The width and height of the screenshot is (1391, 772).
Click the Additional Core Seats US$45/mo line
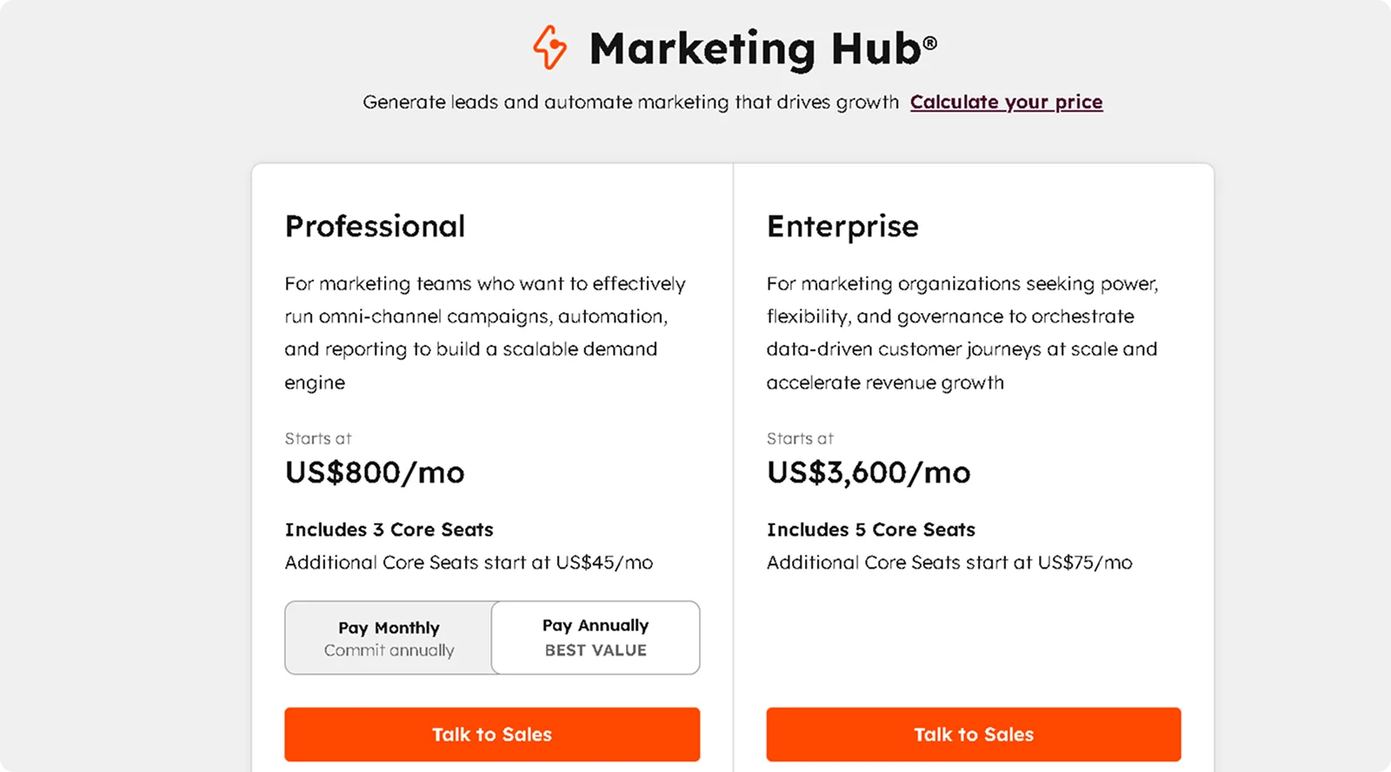(x=469, y=562)
